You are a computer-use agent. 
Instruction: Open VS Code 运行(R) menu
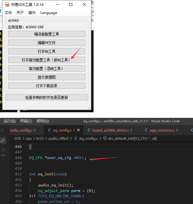[9, 121]
